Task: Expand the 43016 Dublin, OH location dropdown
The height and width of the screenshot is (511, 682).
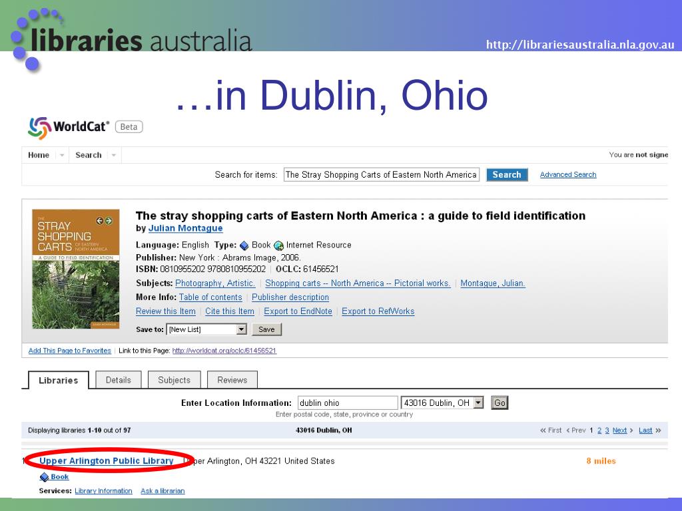Action: (478, 403)
